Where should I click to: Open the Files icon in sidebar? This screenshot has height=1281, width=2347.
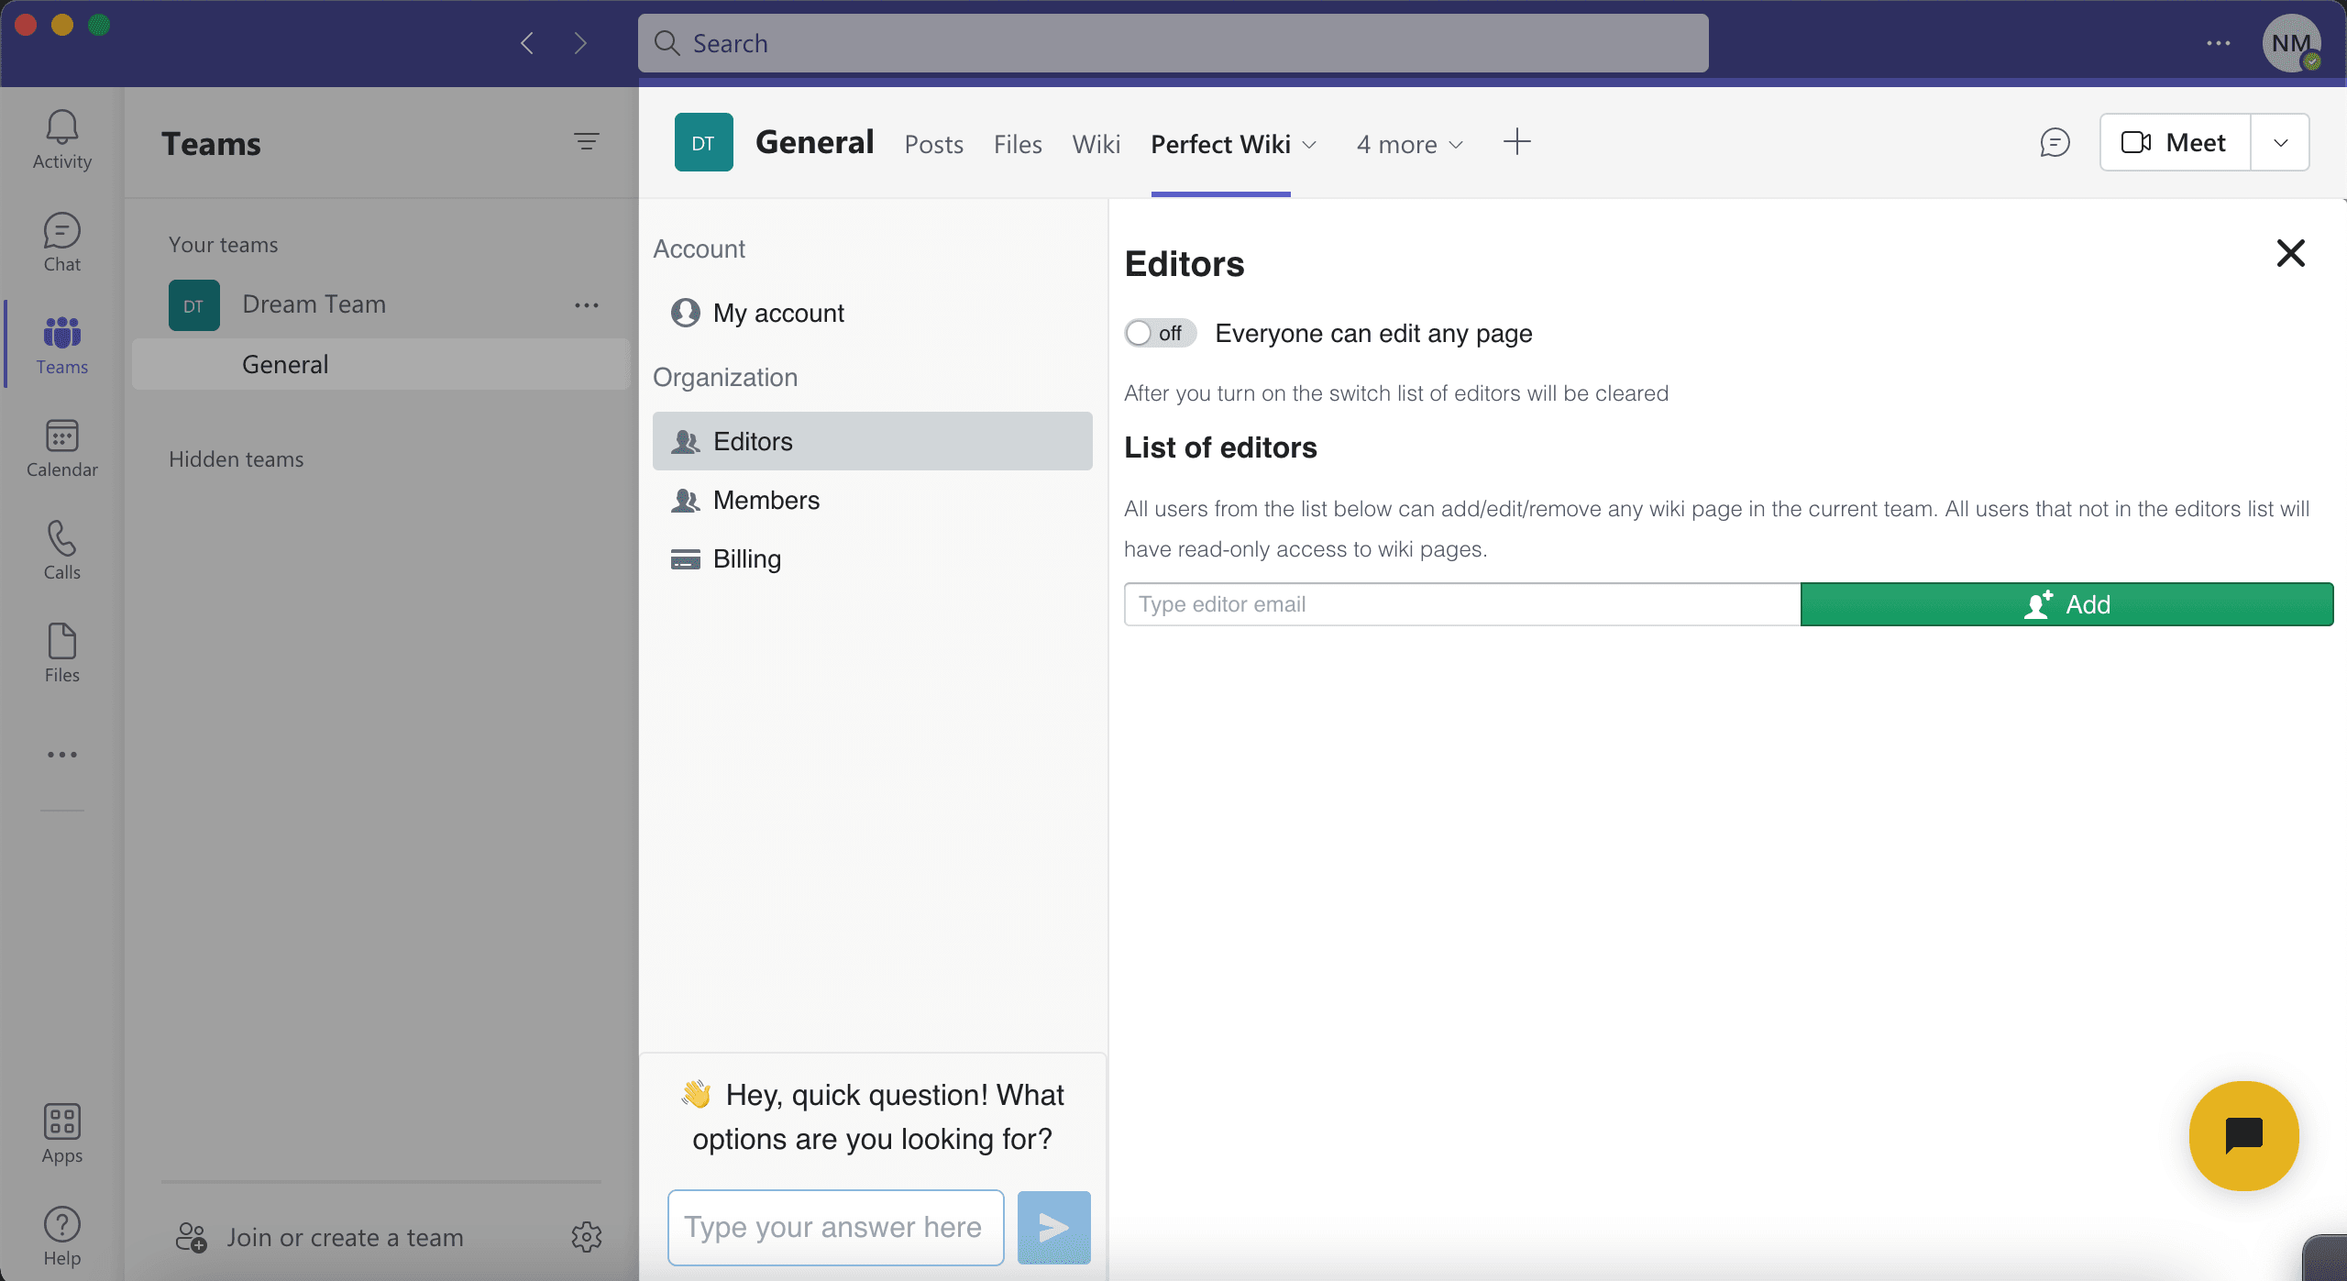[x=62, y=653]
